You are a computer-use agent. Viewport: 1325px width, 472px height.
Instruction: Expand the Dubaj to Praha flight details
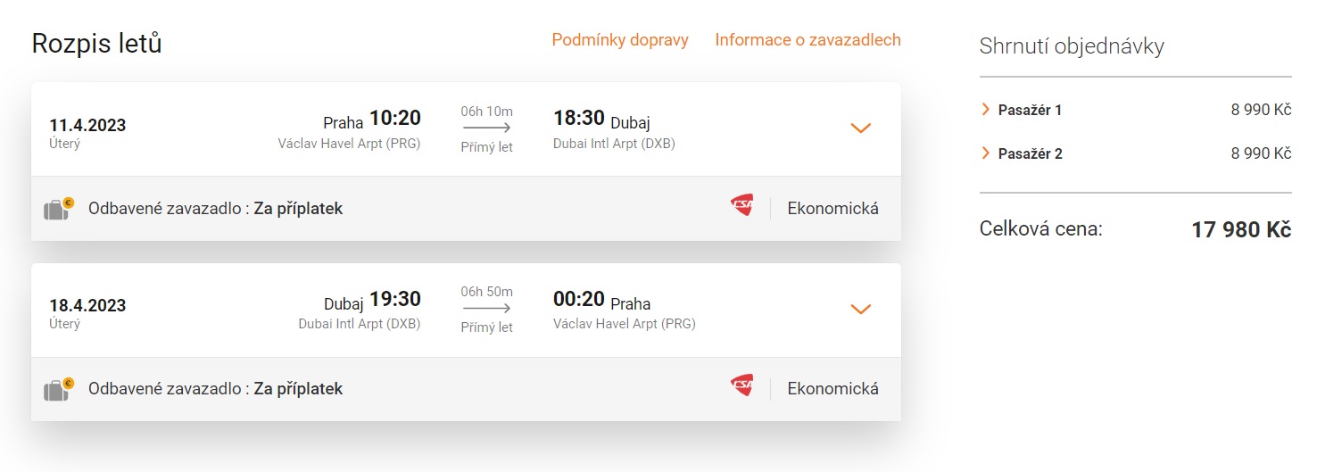tap(860, 309)
